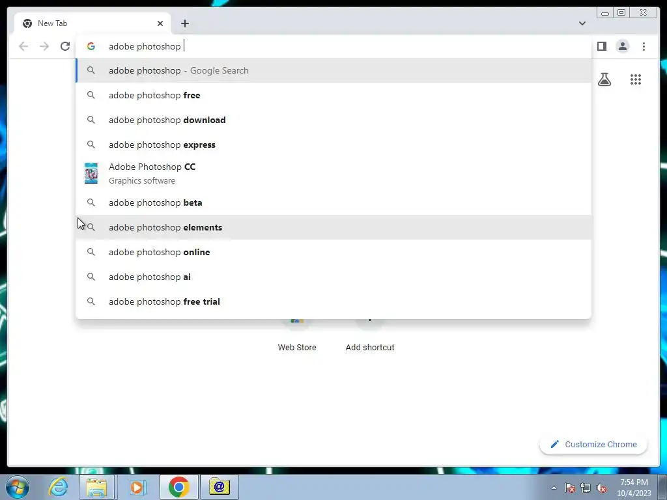
Task: Open the profile avatar menu
Action: [622, 46]
